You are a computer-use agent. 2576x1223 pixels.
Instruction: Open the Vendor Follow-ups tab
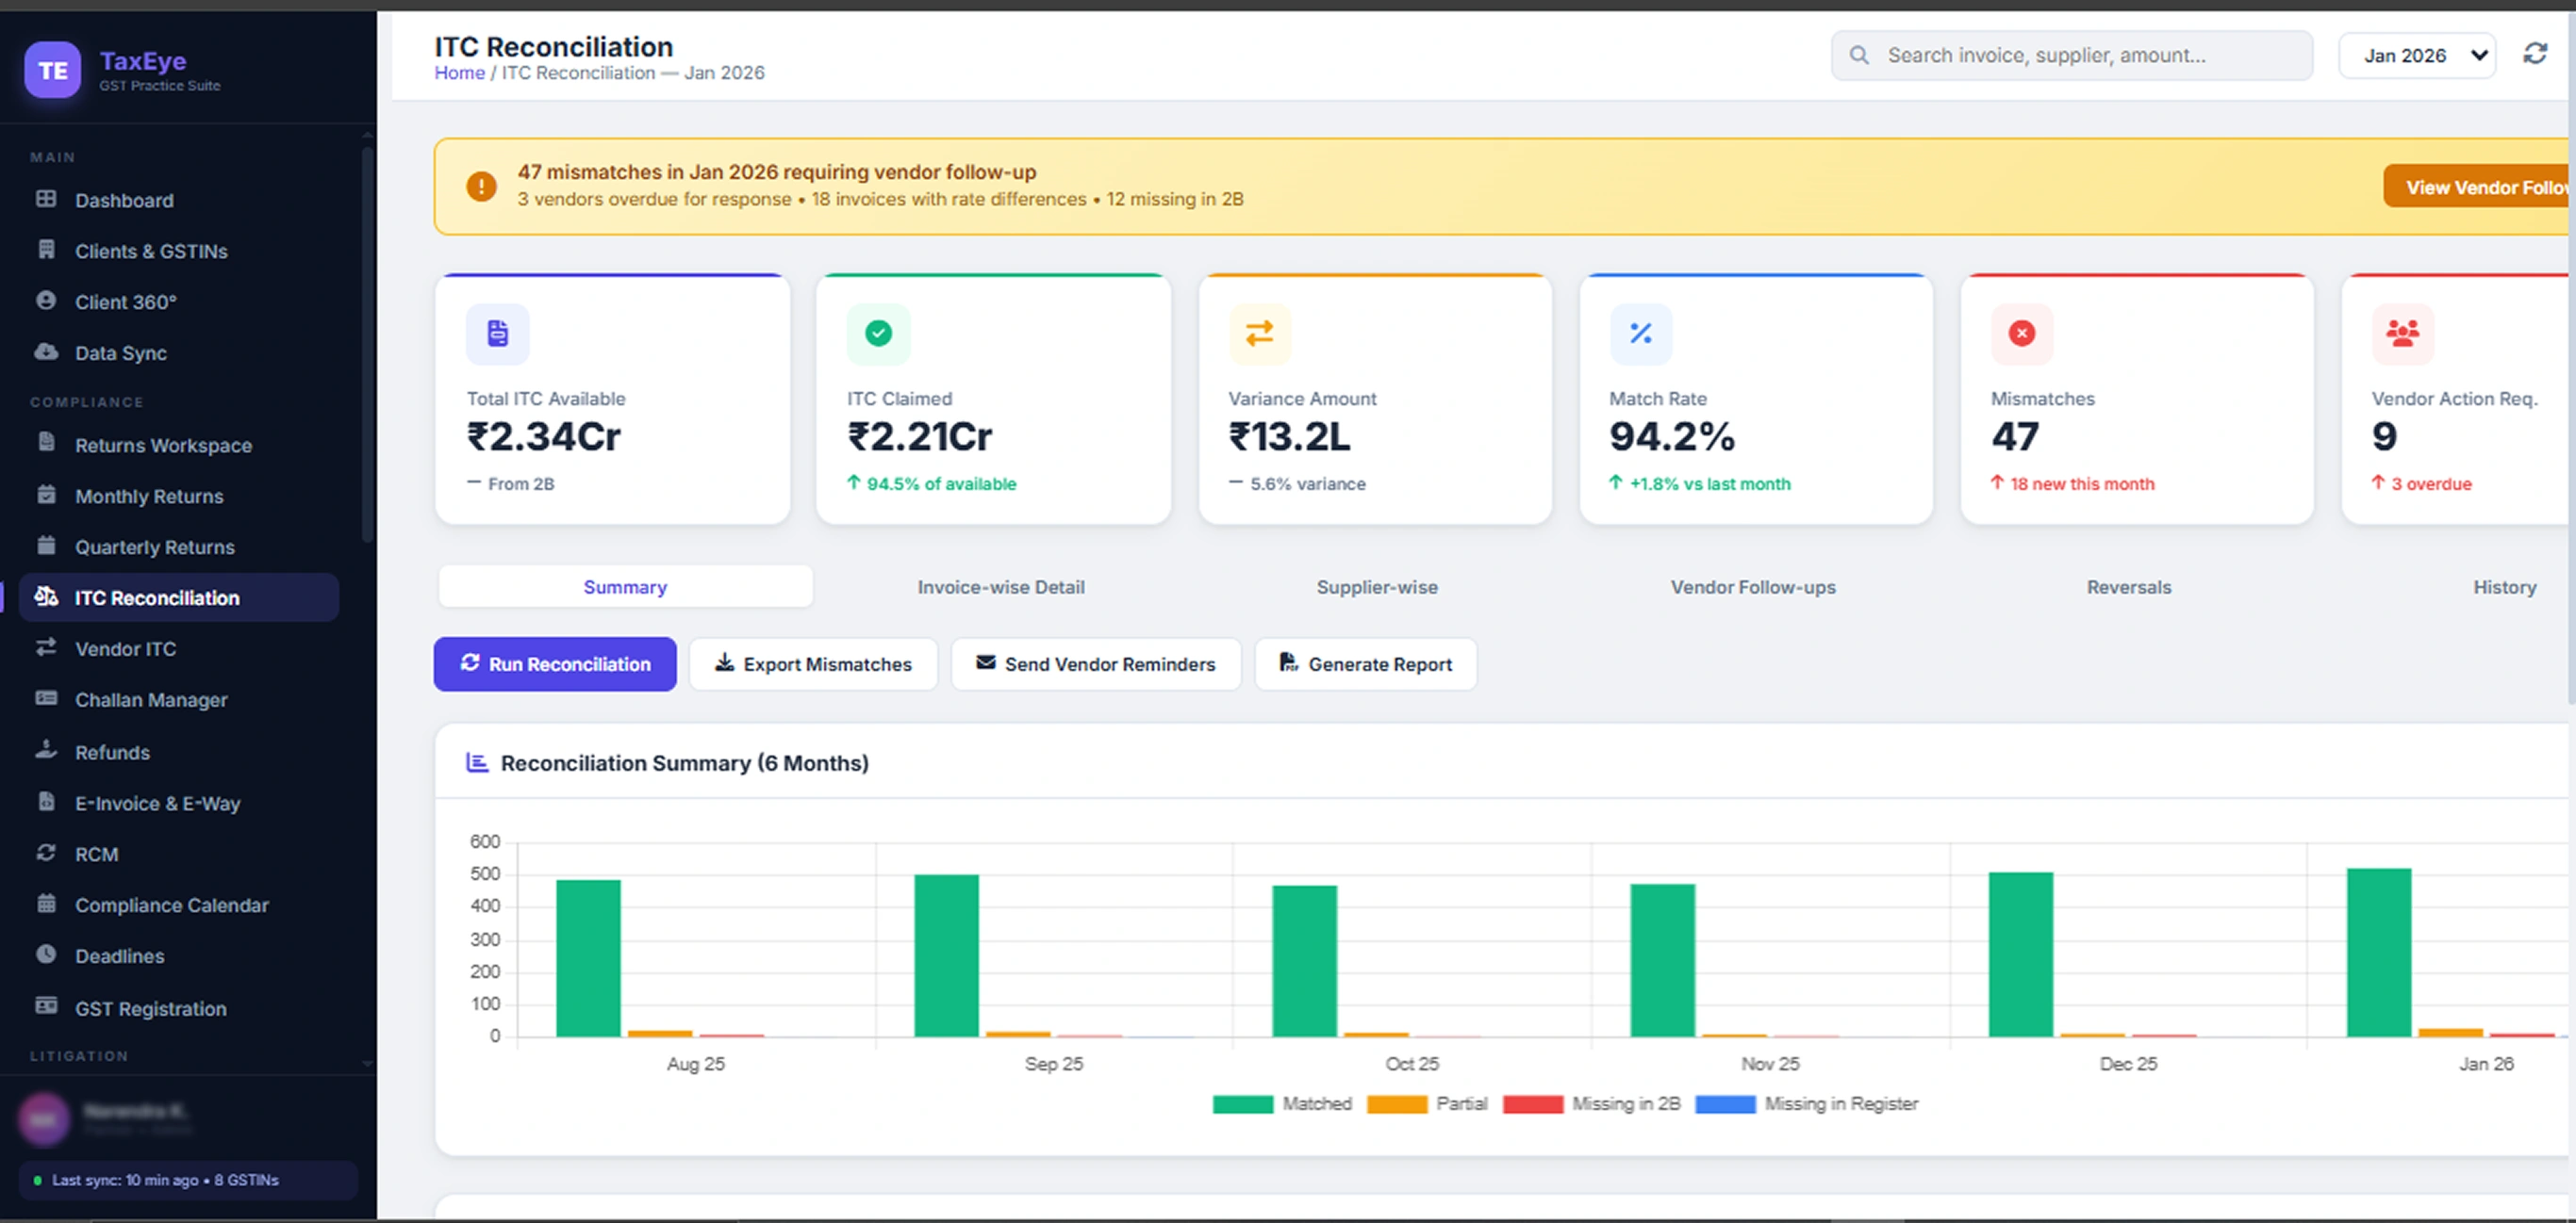(1752, 588)
